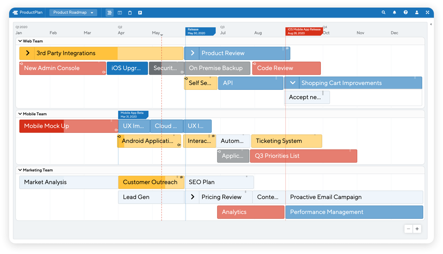Open the Product Roadmap dropdown
Viewport: 443px width, 254px height.
coord(73,12)
